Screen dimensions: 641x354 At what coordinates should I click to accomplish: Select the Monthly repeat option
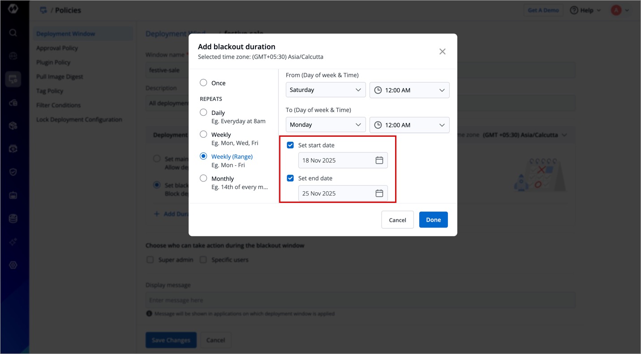[203, 178]
